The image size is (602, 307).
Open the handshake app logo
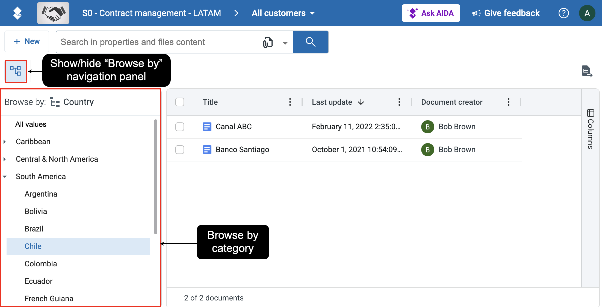tap(53, 13)
